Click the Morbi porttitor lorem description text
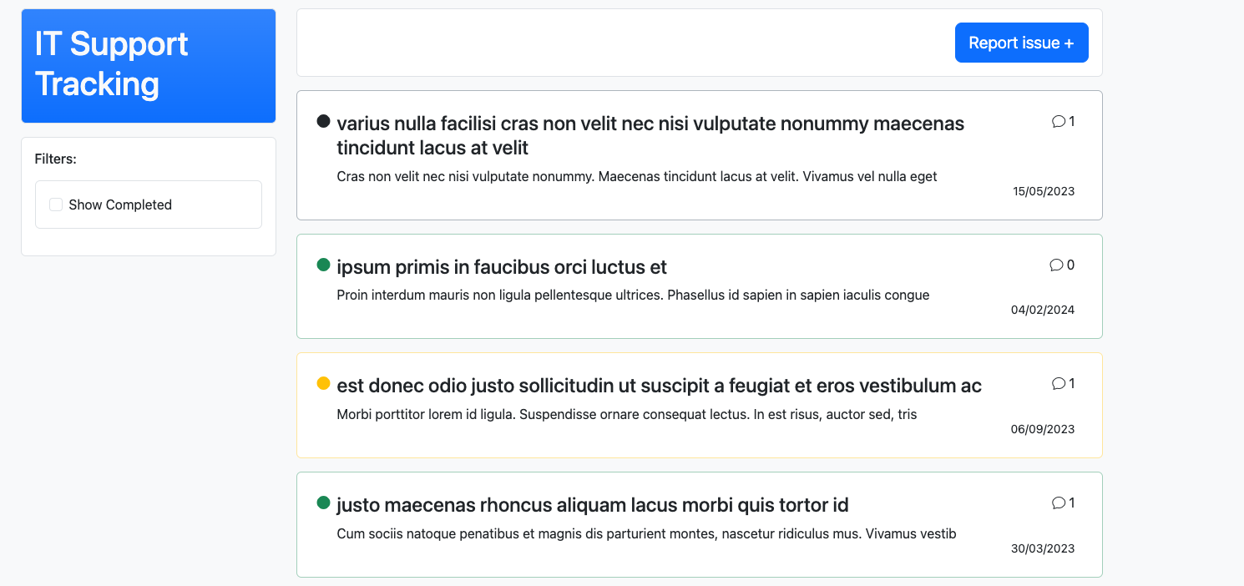This screenshot has width=1244, height=586. coord(627,414)
